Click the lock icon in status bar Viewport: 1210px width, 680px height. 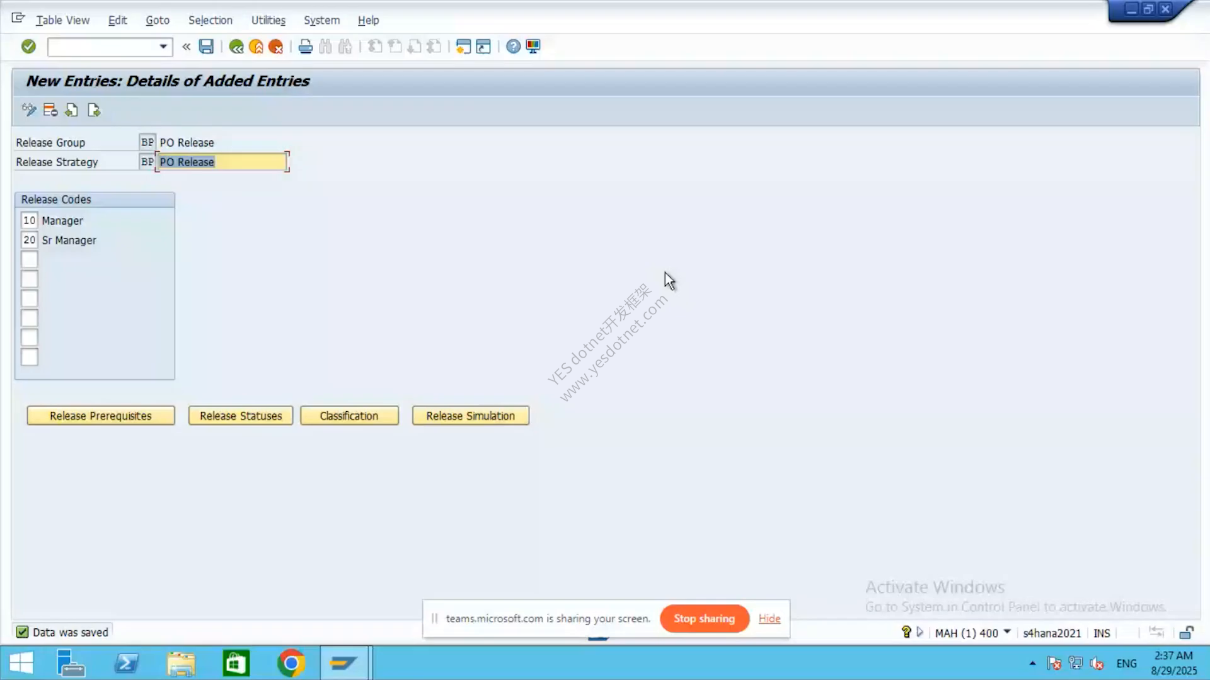pos(1186,632)
